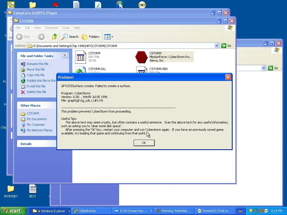Click the keyboard icon beside the system tray
This screenshot has width=287, height=215.
pyautogui.click(x=240, y=211)
